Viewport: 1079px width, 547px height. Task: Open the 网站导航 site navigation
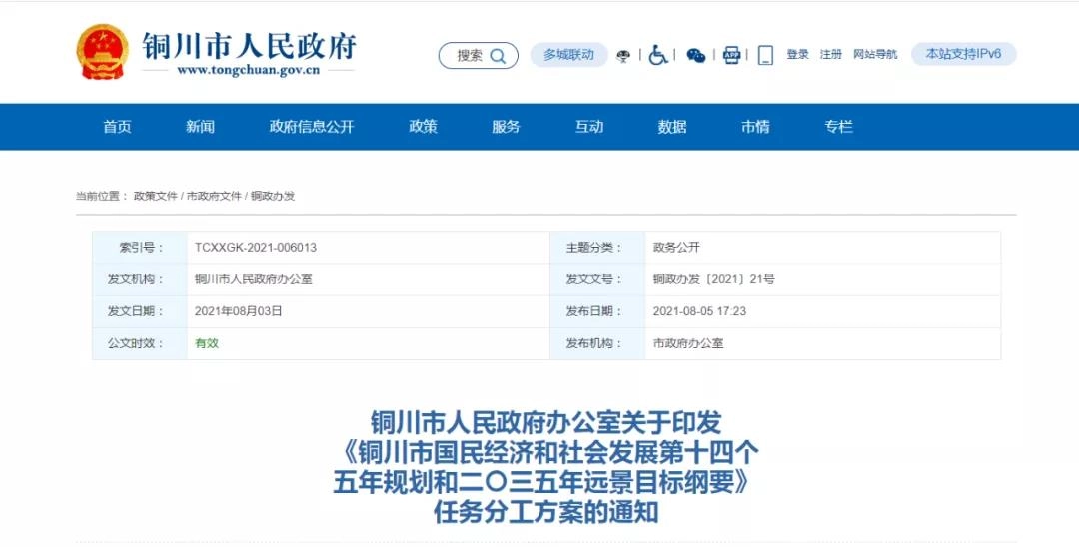[875, 55]
